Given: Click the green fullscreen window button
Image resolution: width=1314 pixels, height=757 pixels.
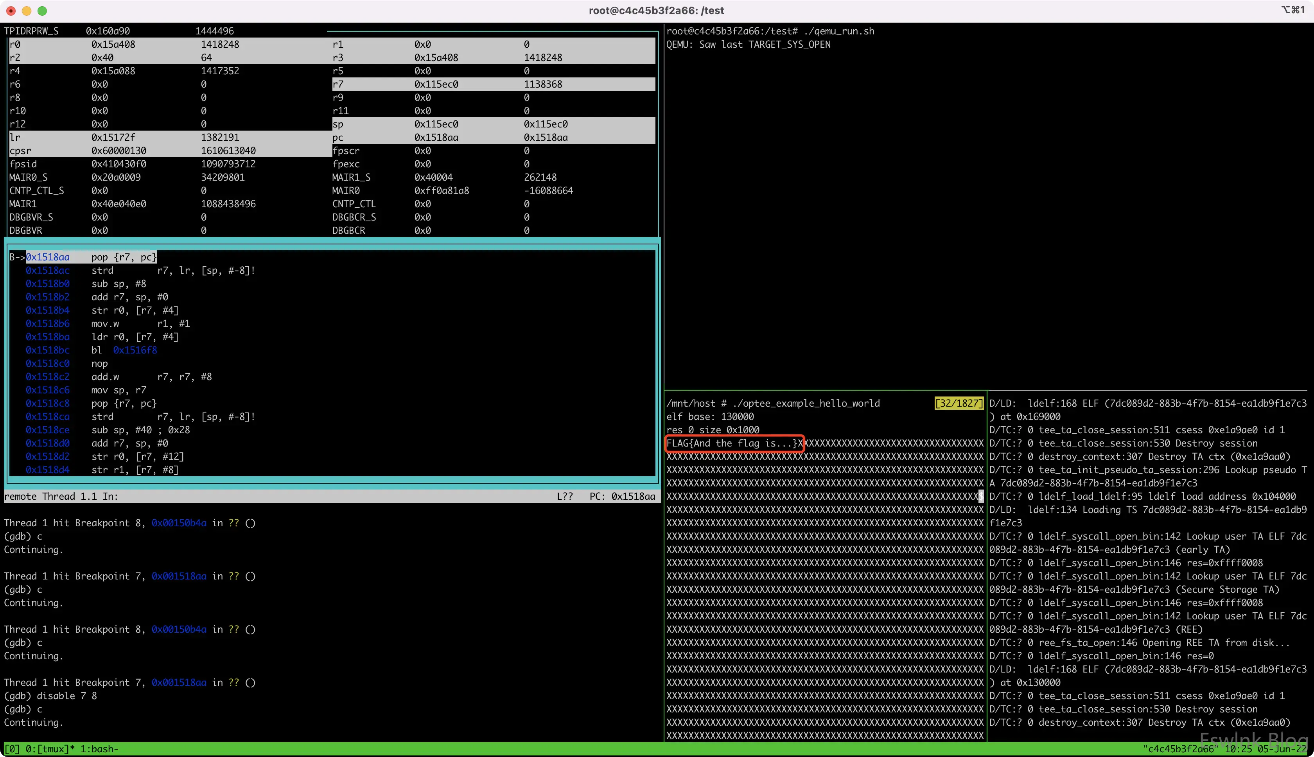Looking at the screenshot, I should coord(43,11).
